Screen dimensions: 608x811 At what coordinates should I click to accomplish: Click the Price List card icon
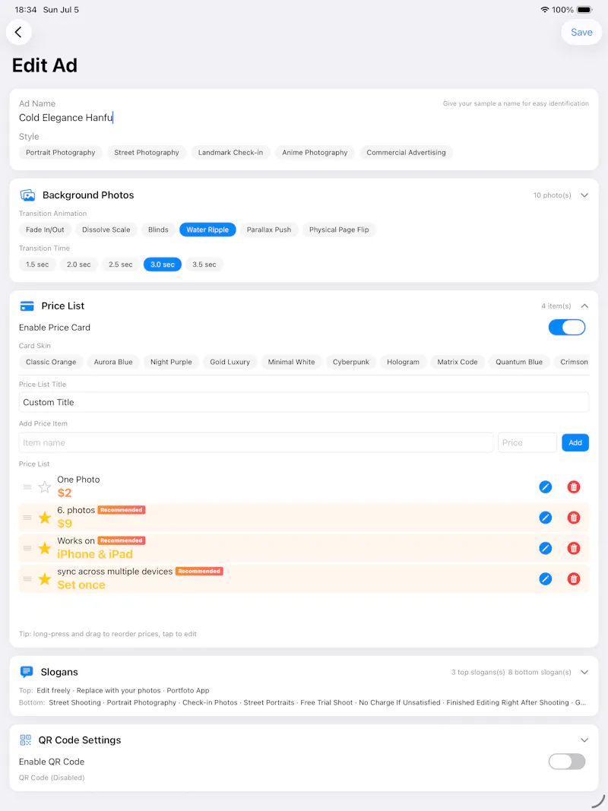click(x=27, y=306)
